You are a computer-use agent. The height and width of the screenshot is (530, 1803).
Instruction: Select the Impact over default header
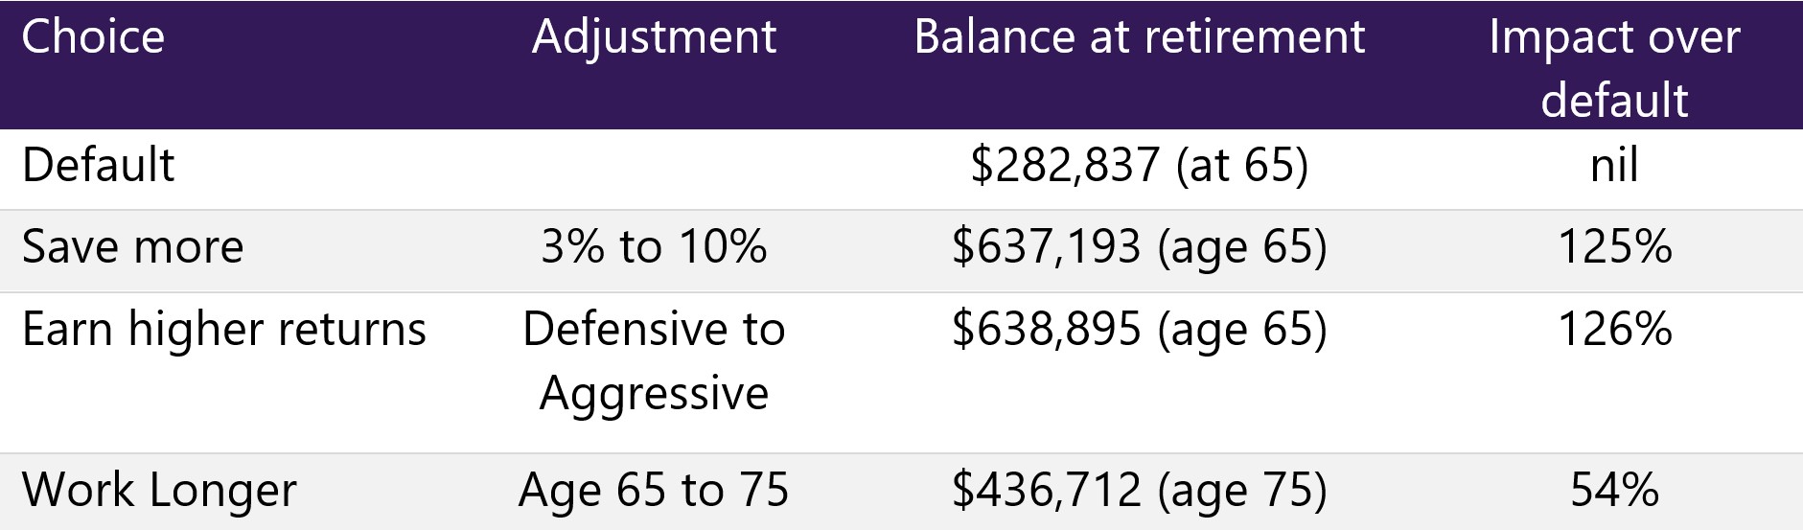pos(1614,67)
